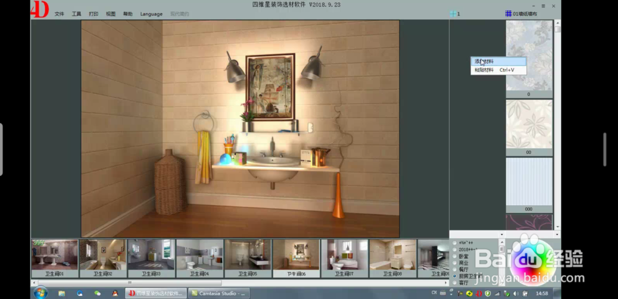Click the material list scroll-down arrow
Image resolution: width=618 pixels, height=299 pixels.
pos(557,227)
